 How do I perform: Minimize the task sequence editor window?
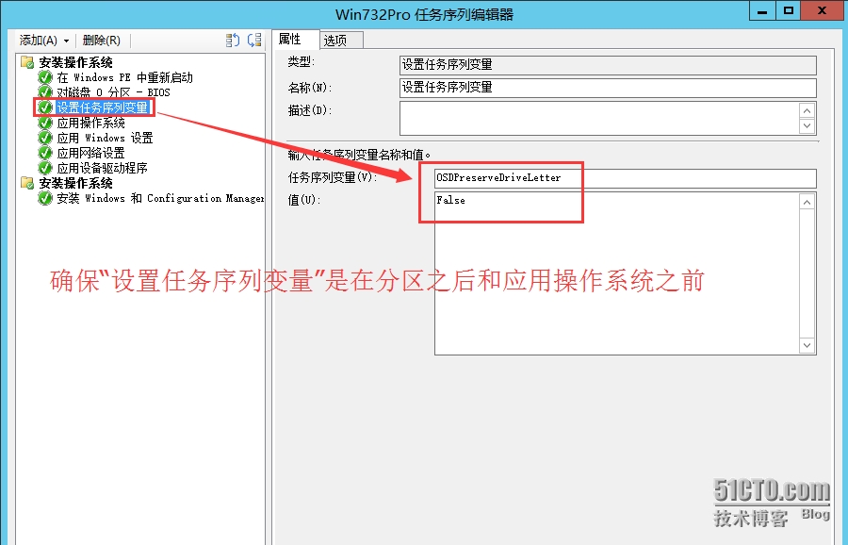[x=762, y=10]
